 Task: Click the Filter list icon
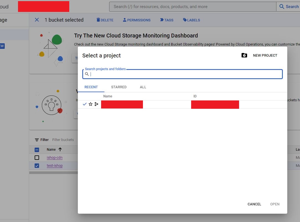click(37, 140)
